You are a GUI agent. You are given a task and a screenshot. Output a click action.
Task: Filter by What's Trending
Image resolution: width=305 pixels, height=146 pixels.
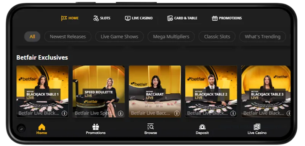[263, 37]
